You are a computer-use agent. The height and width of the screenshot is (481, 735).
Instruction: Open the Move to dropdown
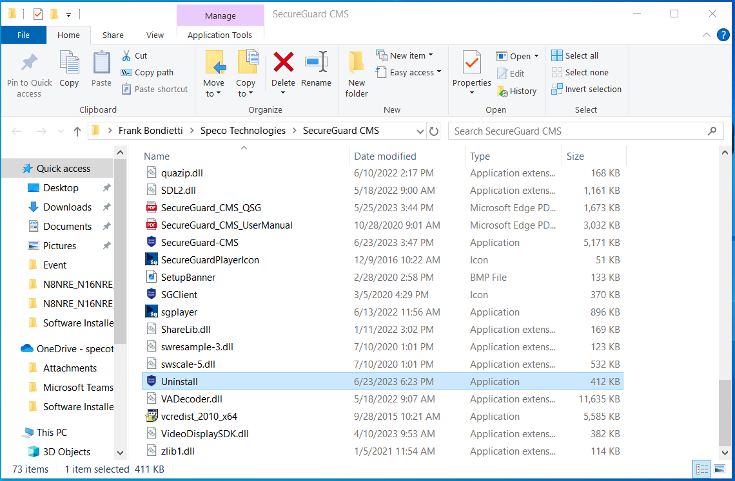point(214,72)
